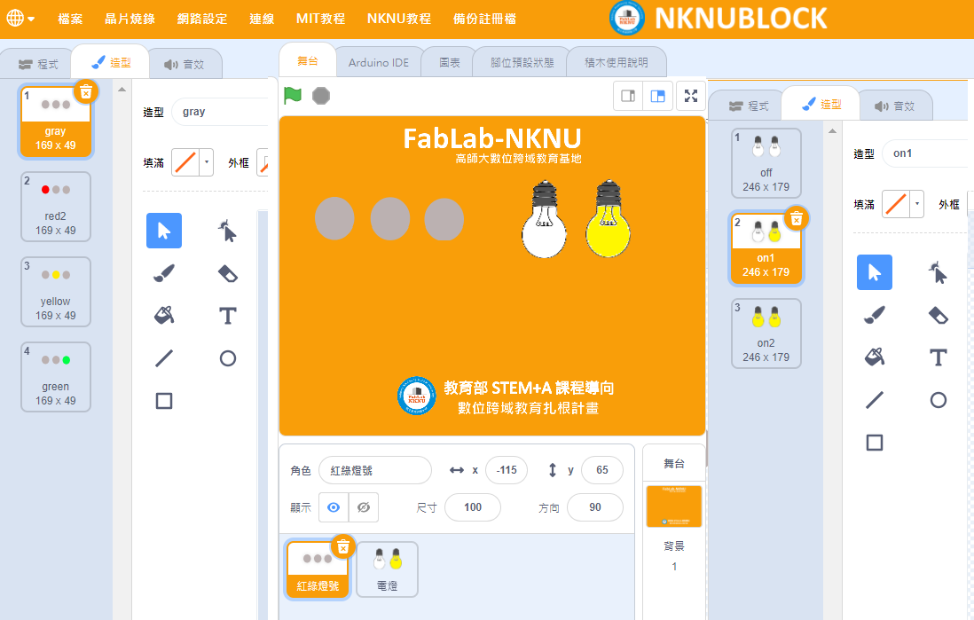This screenshot has width=974, height=620.
Task: Click the fill color swatch in right editor
Action: pyautogui.click(x=896, y=204)
